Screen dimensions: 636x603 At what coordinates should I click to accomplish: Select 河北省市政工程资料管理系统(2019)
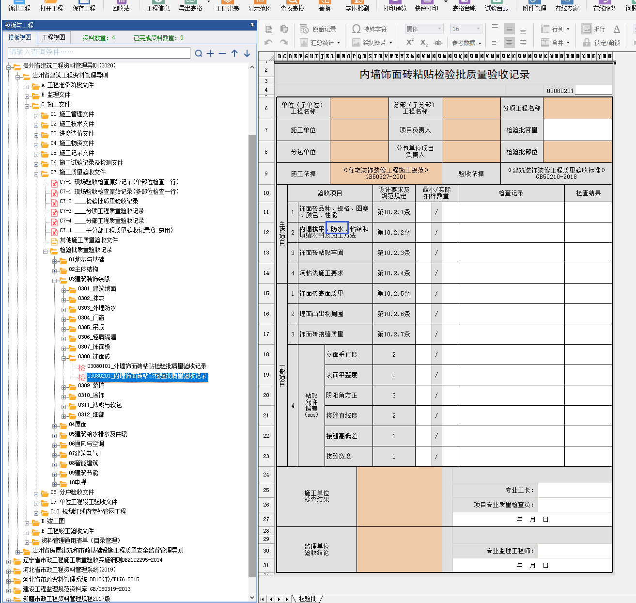point(69,570)
